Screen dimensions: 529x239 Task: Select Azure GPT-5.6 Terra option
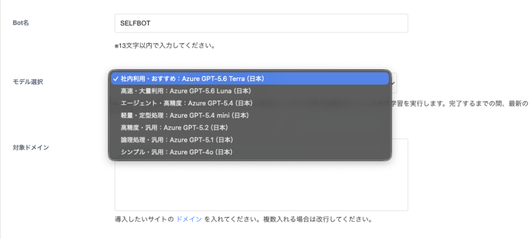[x=250, y=78]
